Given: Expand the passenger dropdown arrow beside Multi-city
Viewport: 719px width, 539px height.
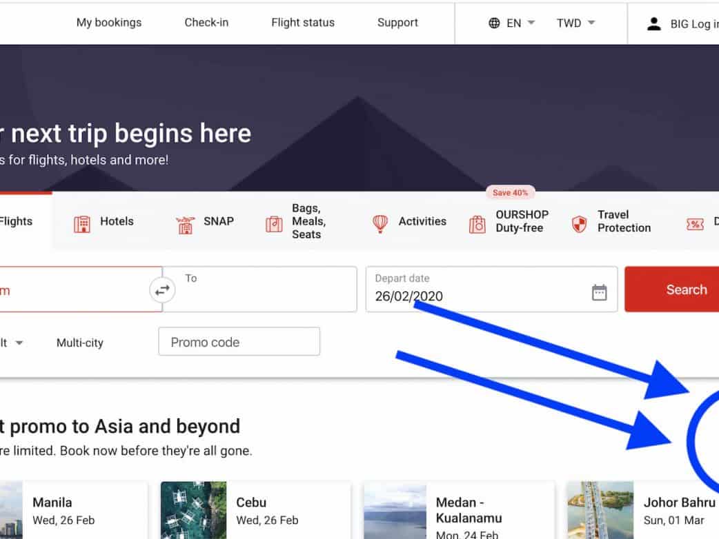Looking at the screenshot, I should (x=19, y=343).
